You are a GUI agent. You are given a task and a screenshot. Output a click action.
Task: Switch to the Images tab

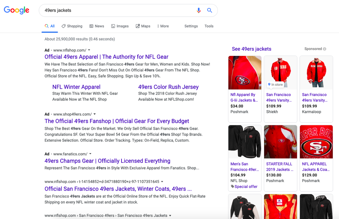pyautogui.click(x=120, y=26)
